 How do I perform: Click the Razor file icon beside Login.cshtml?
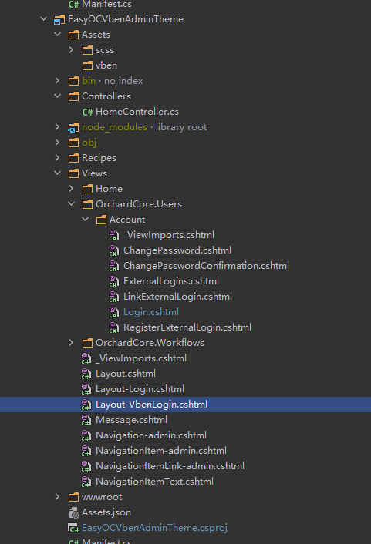tap(114, 312)
